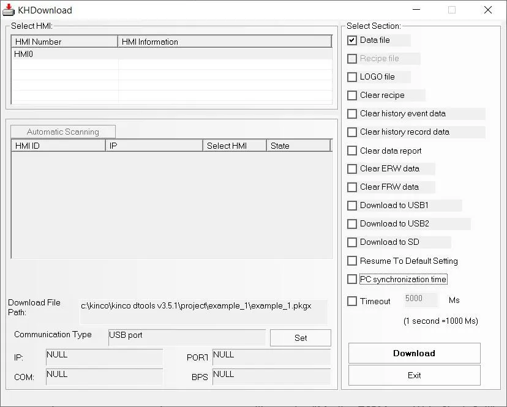The width and height of the screenshot is (507, 407).
Task: Focus the Download File Path field
Action: click(204, 312)
